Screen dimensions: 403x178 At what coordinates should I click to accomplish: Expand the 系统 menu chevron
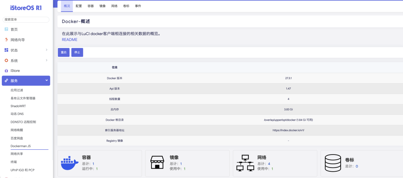(47, 60)
